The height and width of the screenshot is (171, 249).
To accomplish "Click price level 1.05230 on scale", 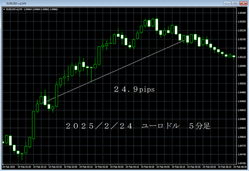I will tap(242, 30).
